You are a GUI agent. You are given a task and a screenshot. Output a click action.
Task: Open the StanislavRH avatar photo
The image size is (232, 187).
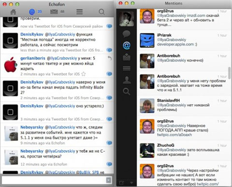[147, 106]
